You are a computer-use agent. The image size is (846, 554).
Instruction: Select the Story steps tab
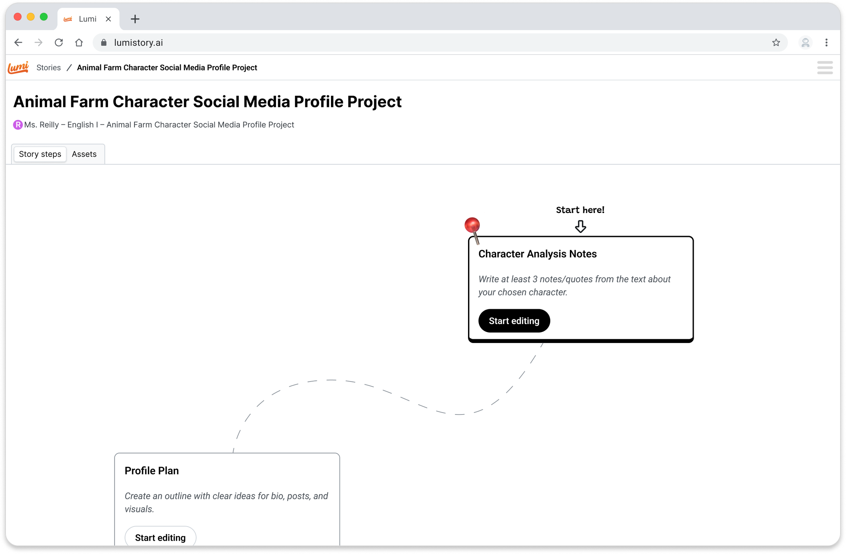[40, 154]
